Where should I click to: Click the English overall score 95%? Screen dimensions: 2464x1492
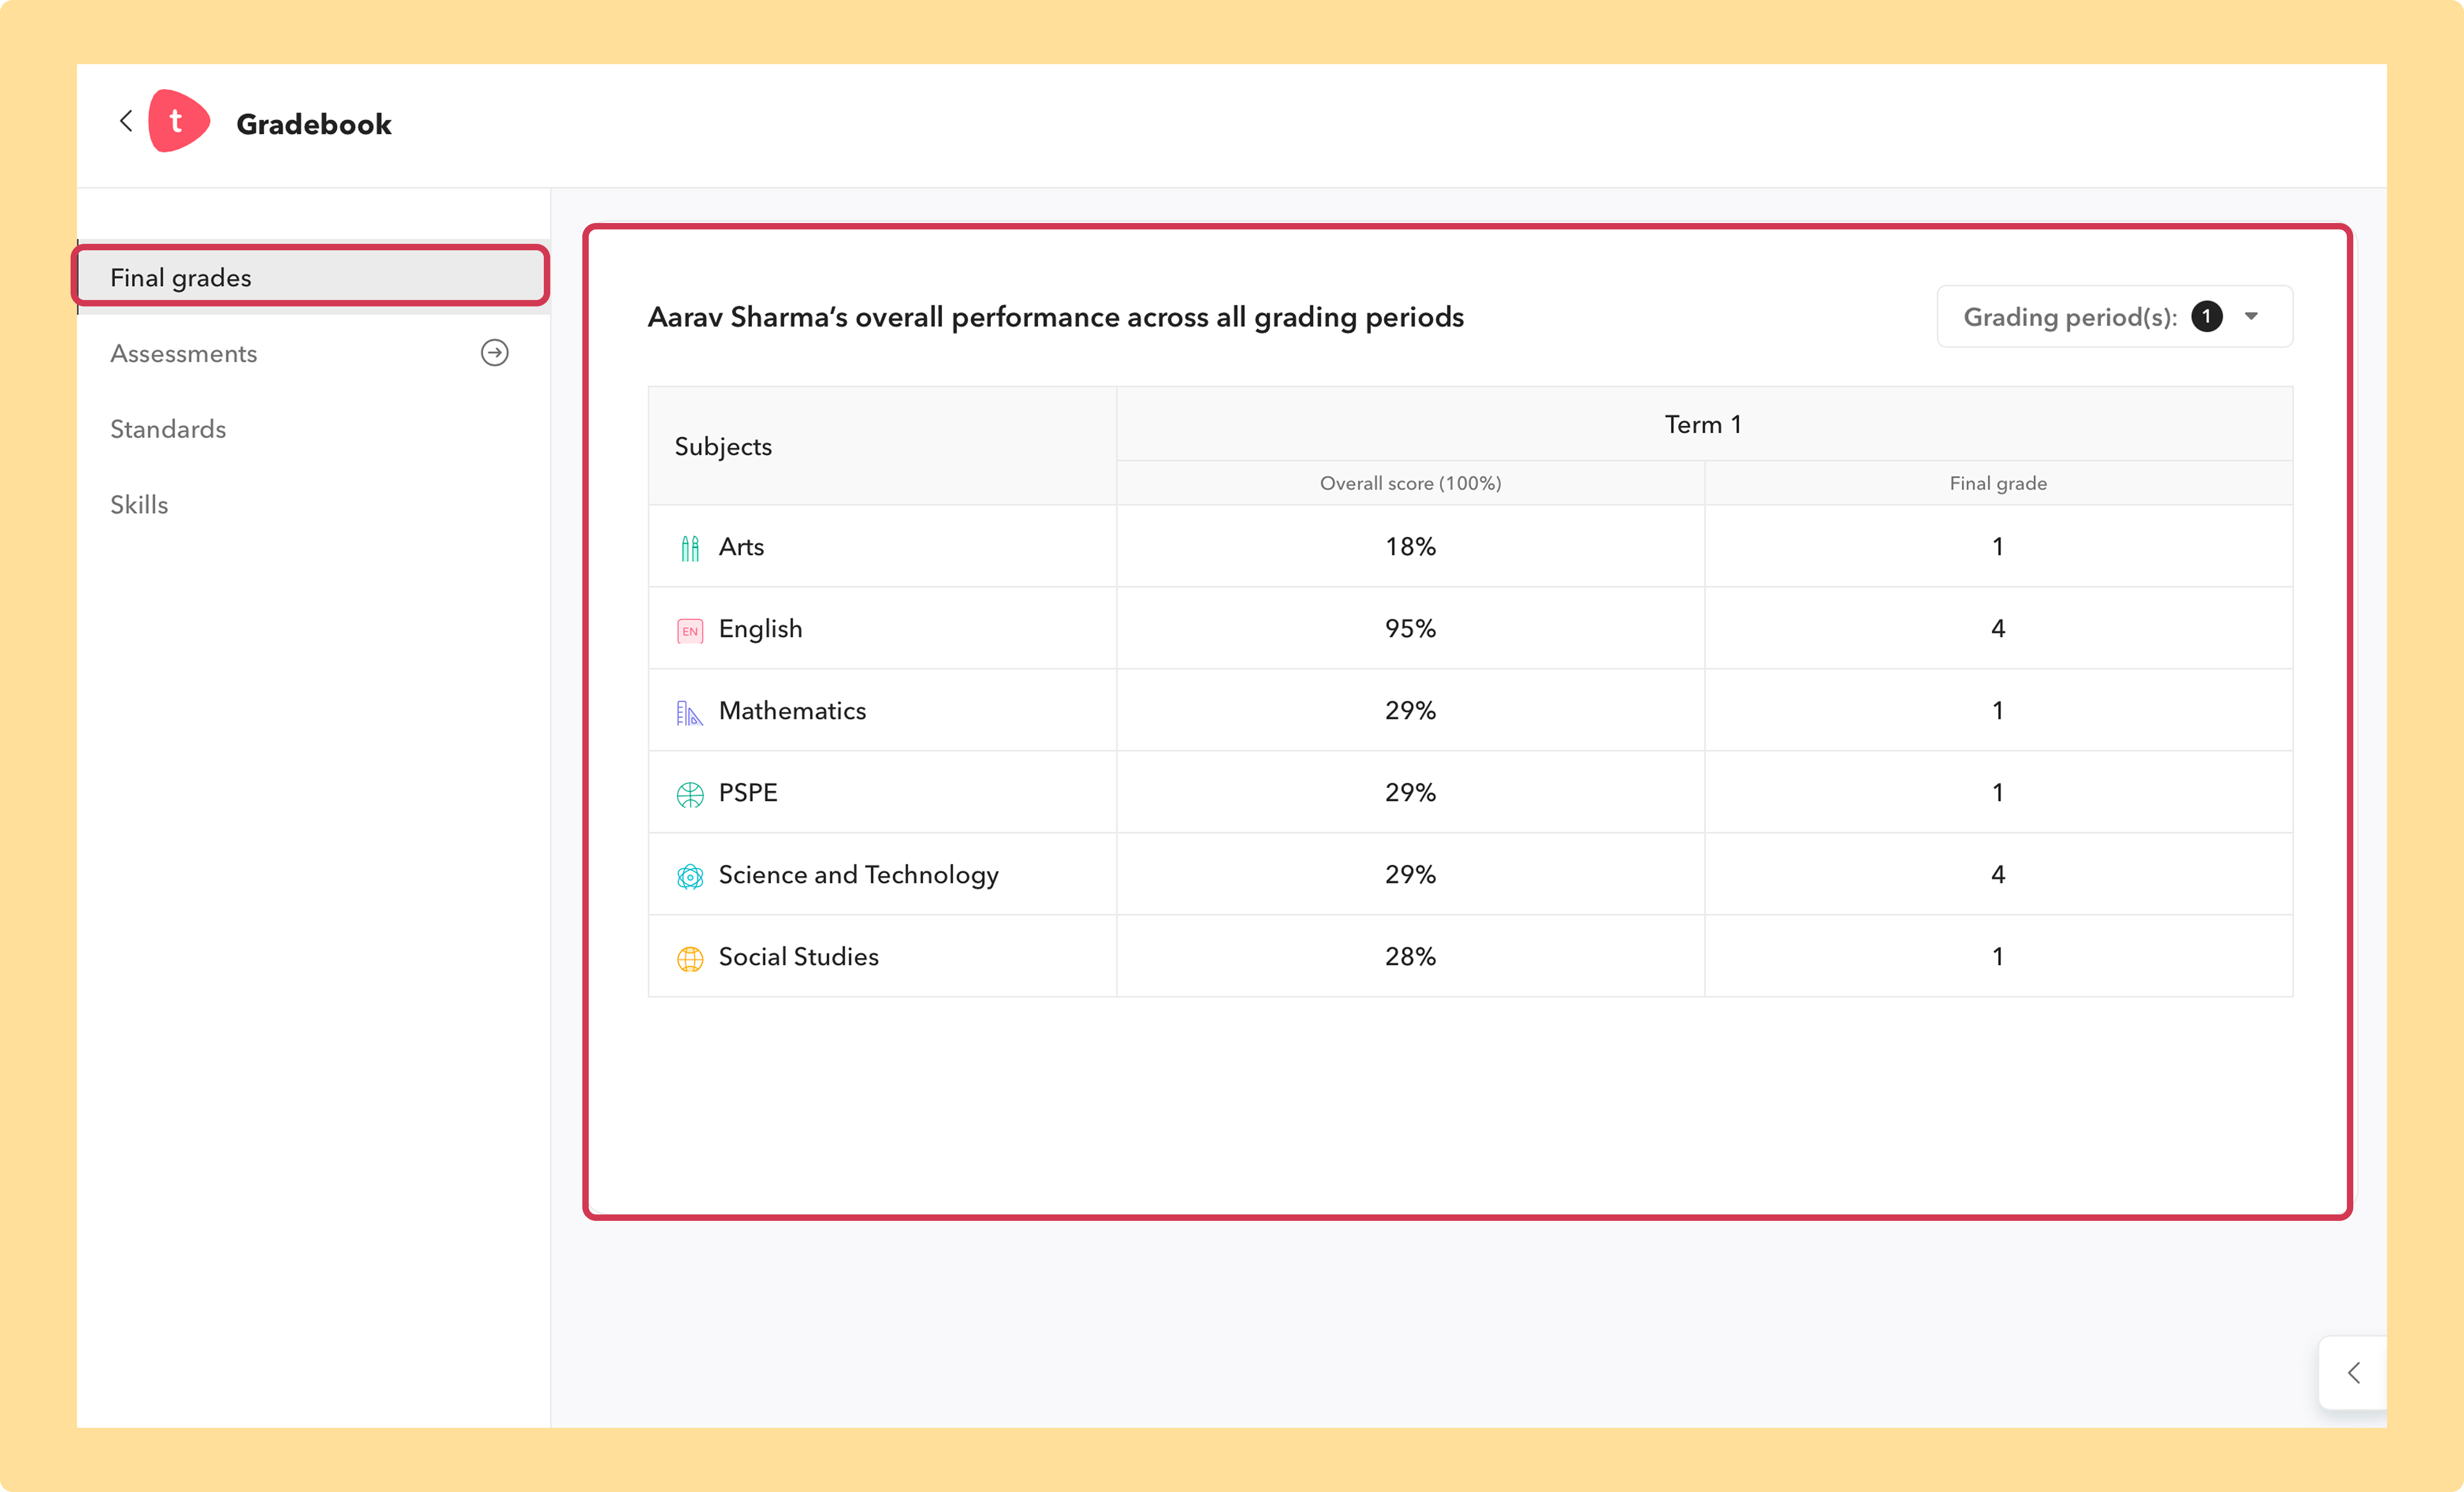[x=1410, y=629]
